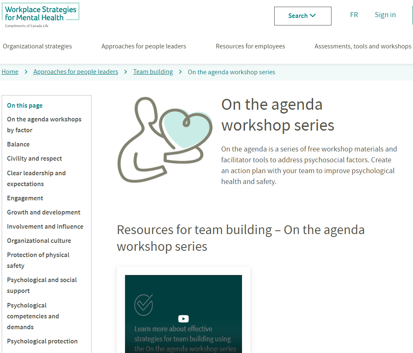Click Team building breadcrumb link
This screenshot has width=413, height=353.
[x=153, y=72]
